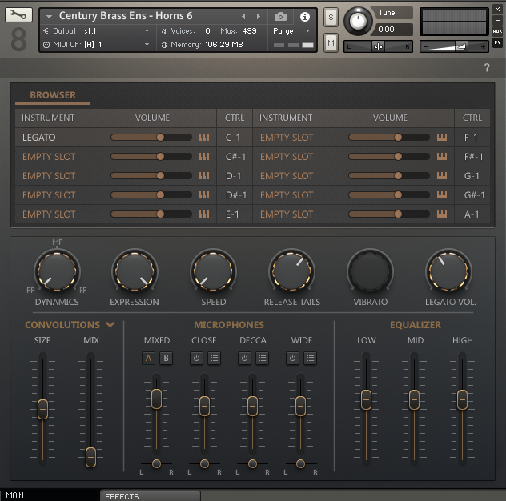Click keyboard icon in the E-1 row
This screenshot has width=506, height=501.
pyautogui.click(x=204, y=214)
